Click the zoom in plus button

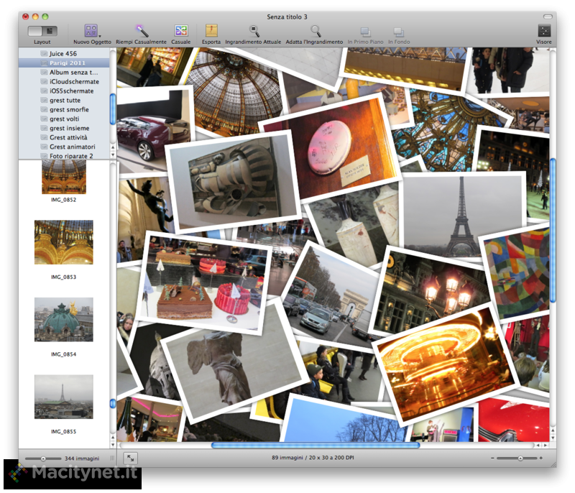(x=541, y=459)
